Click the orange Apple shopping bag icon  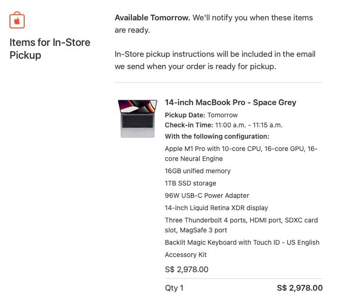[x=17, y=20]
